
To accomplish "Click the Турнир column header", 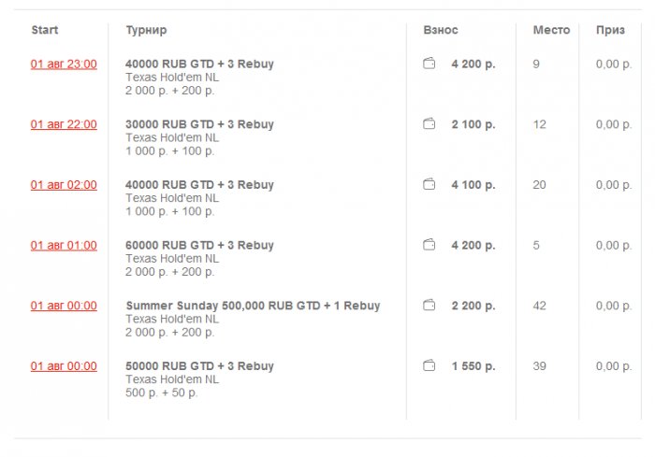I will coord(146,30).
